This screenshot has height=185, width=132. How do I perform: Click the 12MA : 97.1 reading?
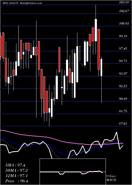16,176
